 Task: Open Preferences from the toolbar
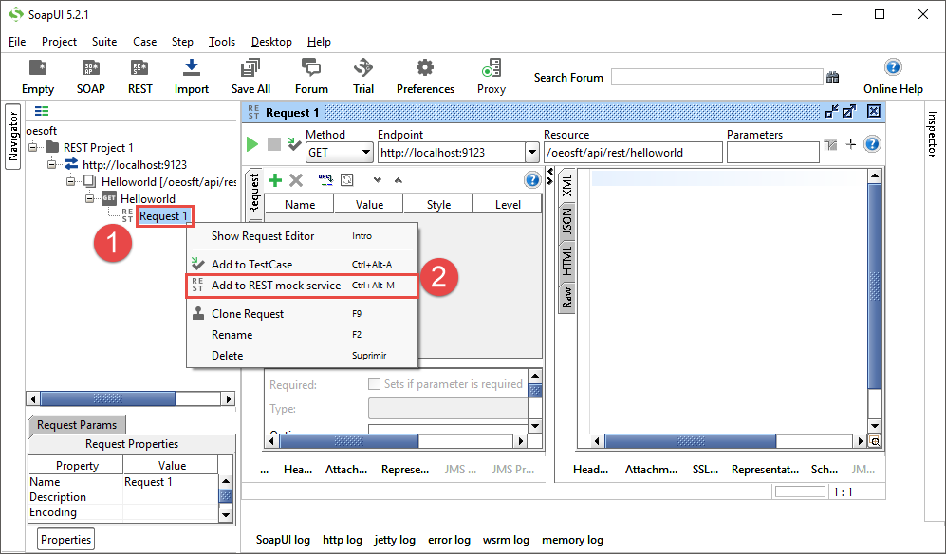425,67
